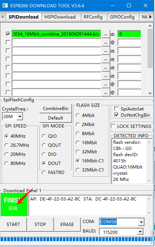Click the 'QUAD;16Mbit' detected info text

pyautogui.click(x=128, y=167)
